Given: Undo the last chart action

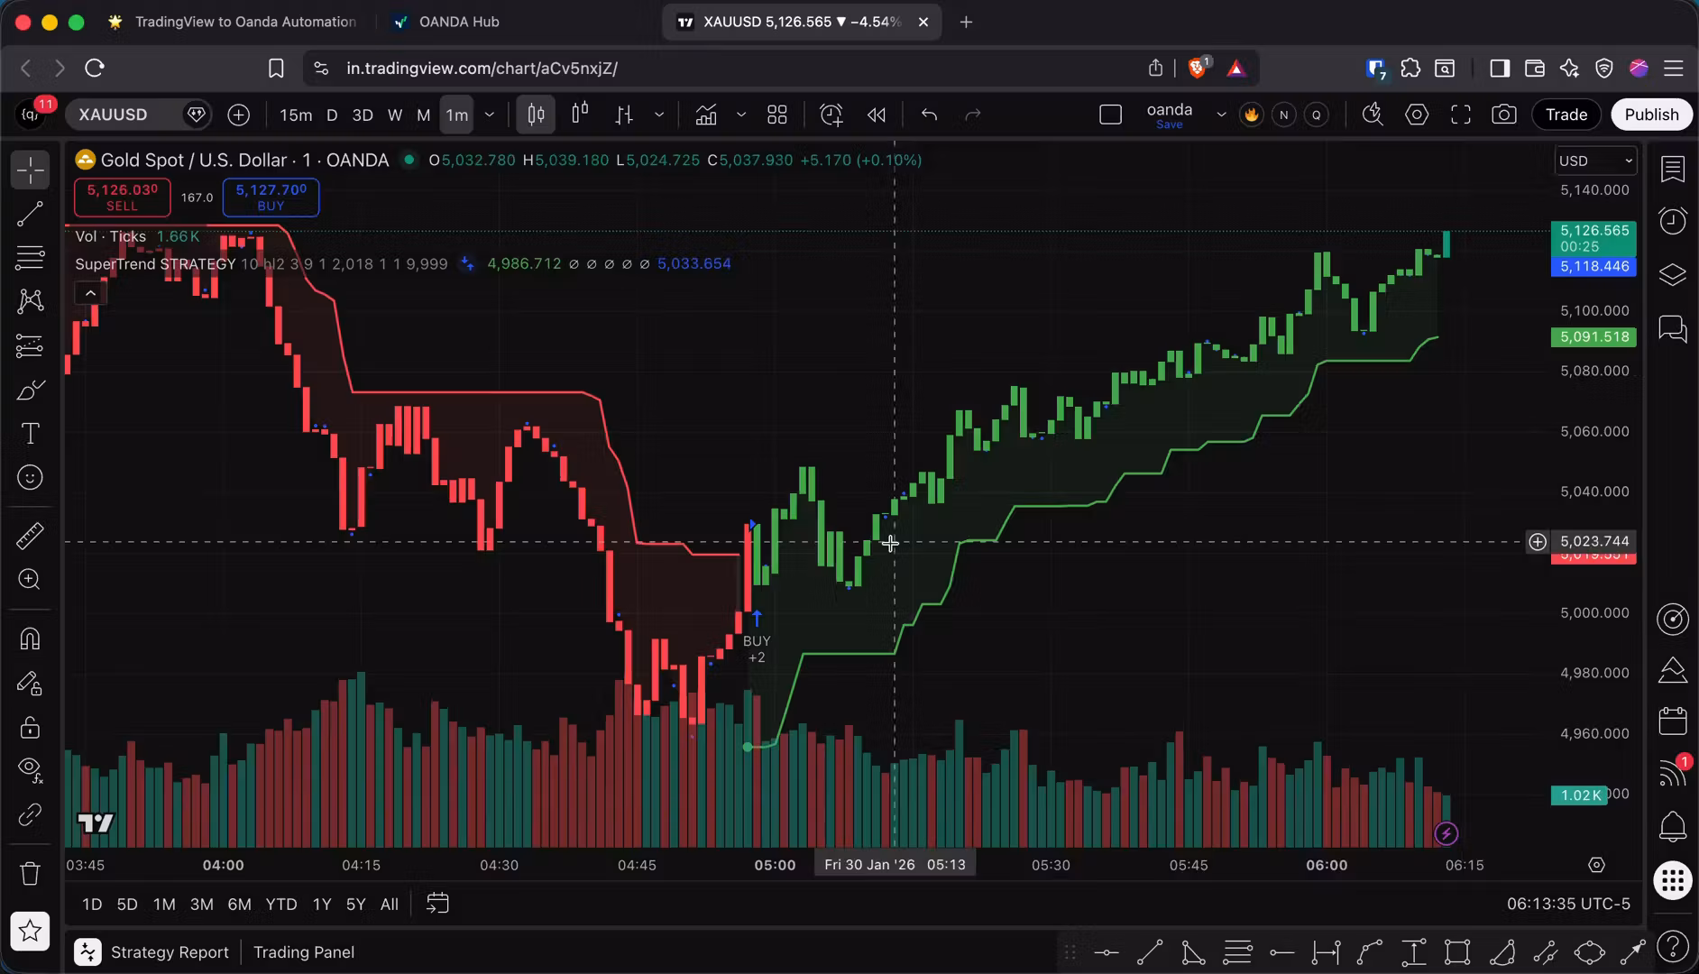Looking at the screenshot, I should (928, 115).
